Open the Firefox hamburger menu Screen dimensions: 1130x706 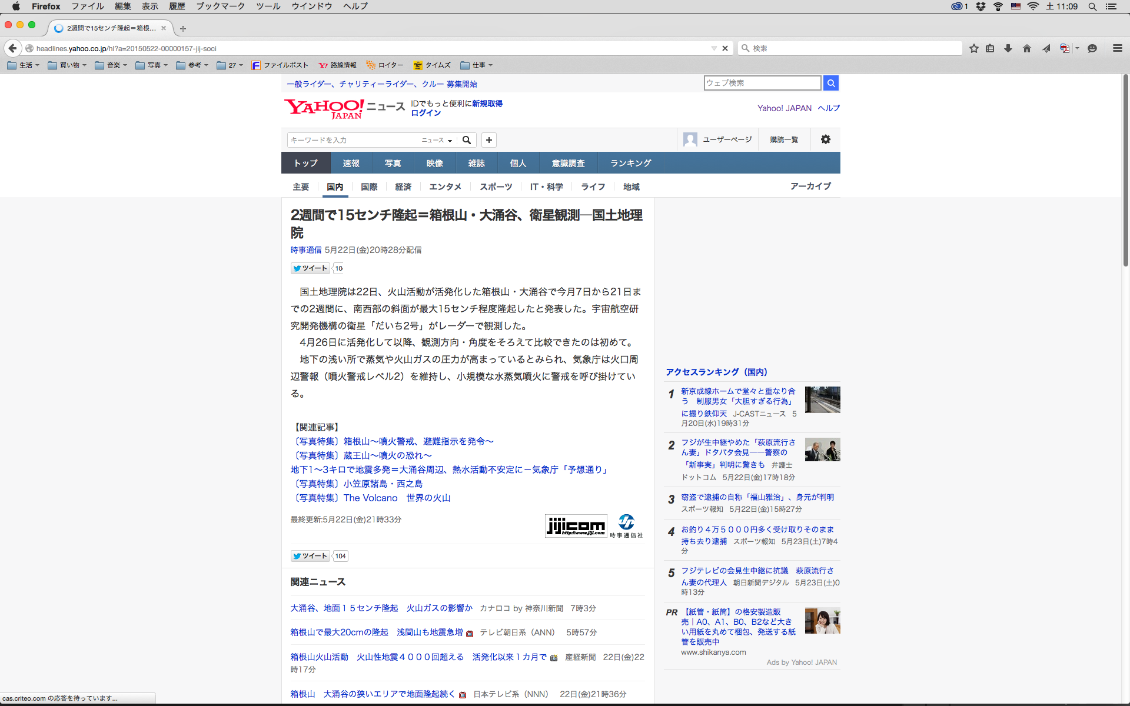1117,48
